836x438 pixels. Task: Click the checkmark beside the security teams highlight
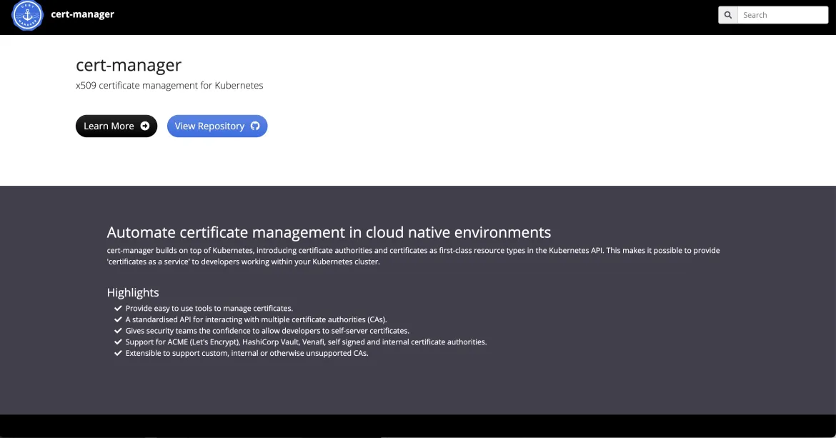click(x=118, y=331)
